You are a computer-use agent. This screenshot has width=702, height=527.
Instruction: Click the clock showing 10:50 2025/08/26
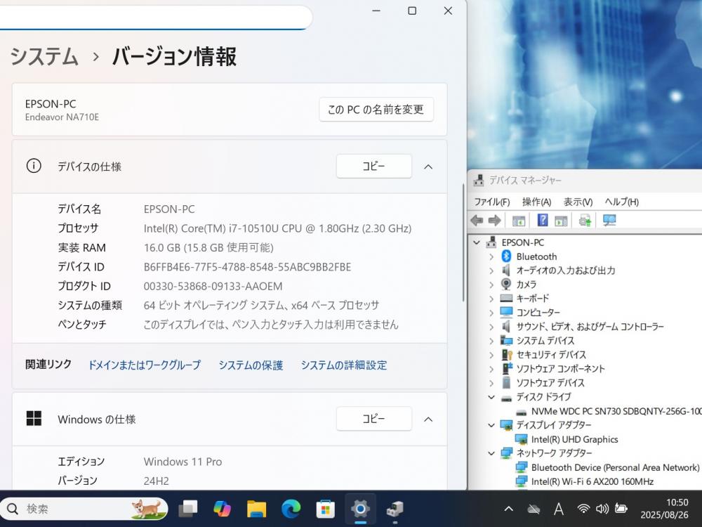point(664,509)
